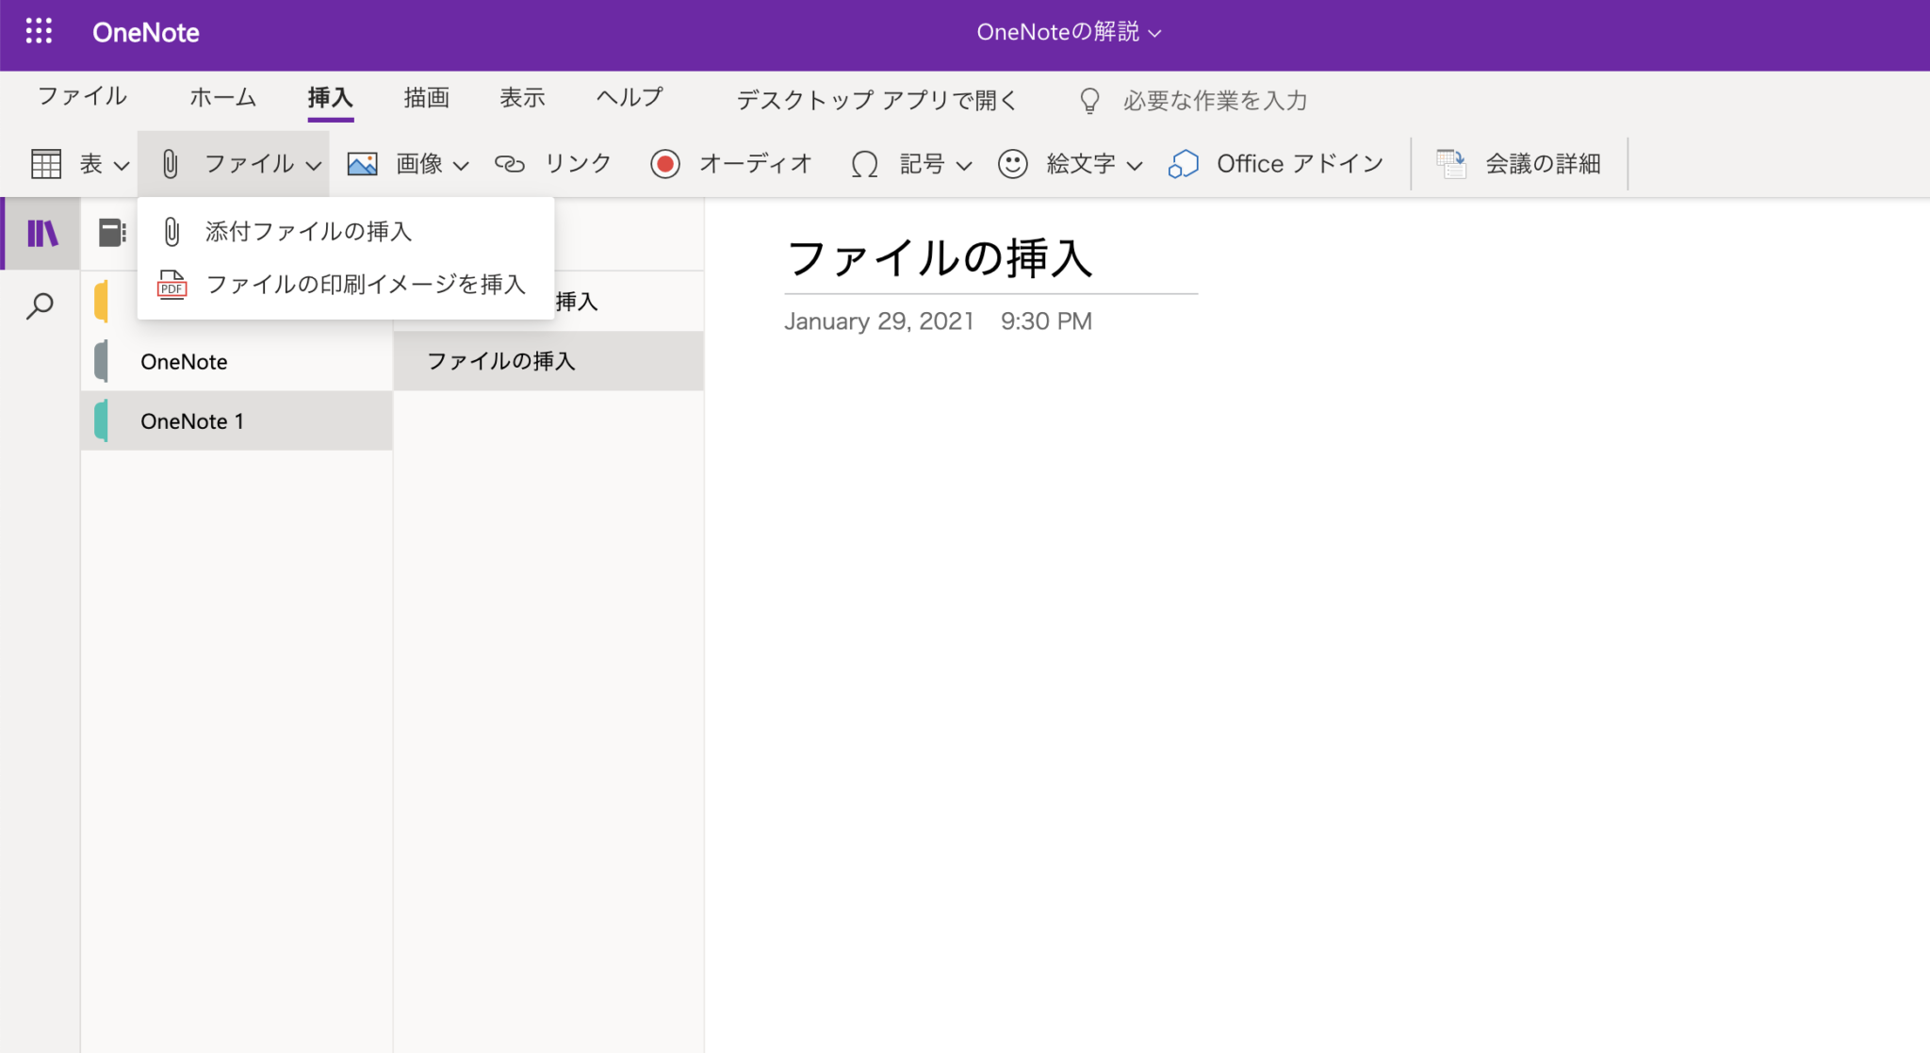Screen dimensions: 1930x1053
Task: Select ファイルの印刷イメージを挿入
Action: point(366,284)
